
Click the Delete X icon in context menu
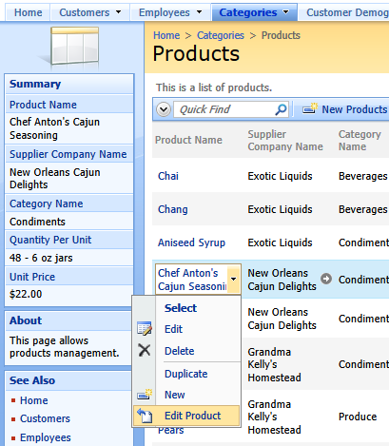(145, 350)
